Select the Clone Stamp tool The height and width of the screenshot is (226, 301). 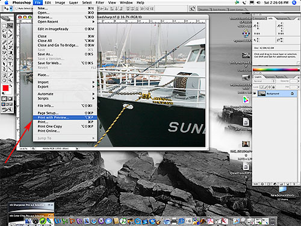4,48
